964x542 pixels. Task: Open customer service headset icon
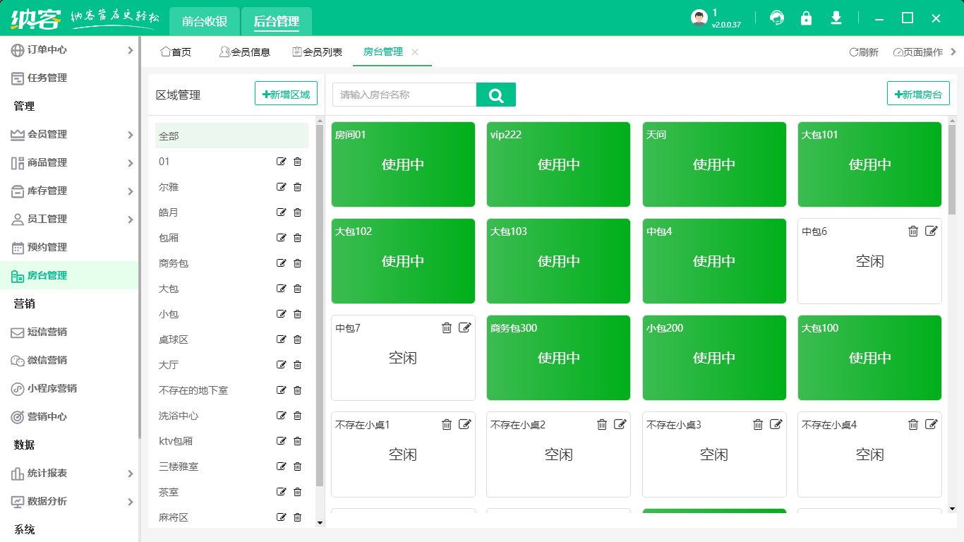(777, 18)
